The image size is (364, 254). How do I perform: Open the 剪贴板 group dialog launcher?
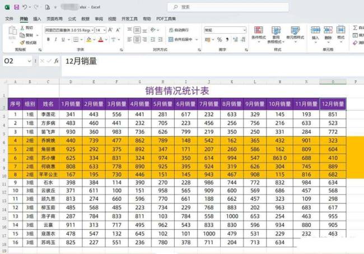(x=40, y=50)
